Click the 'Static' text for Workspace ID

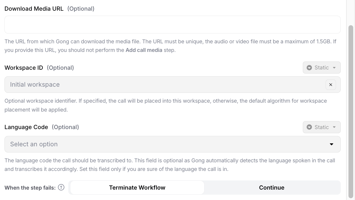pos(321,68)
